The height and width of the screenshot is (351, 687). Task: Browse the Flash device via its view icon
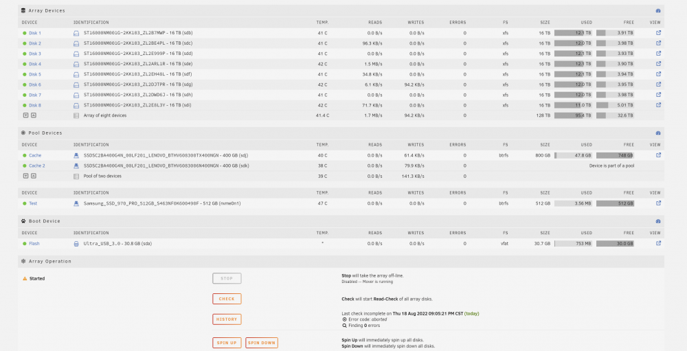[x=658, y=243]
